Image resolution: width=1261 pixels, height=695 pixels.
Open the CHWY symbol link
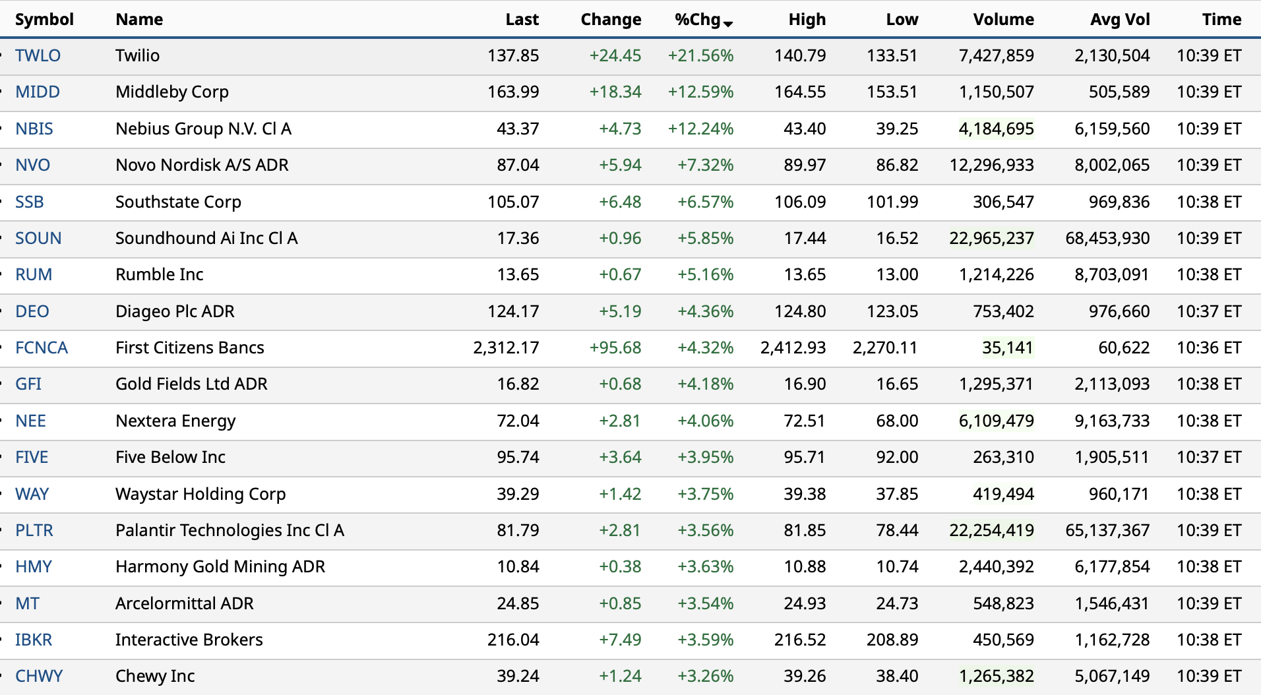pyautogui.click(x=39, y=676)
